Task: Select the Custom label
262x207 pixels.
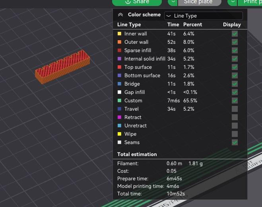Action: coord(133,101)
